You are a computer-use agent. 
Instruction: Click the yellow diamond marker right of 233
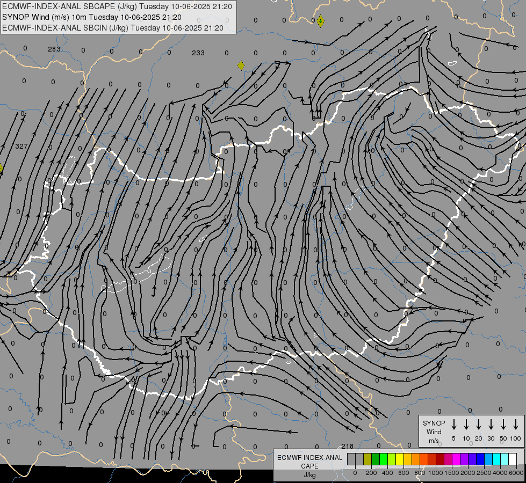pos(241,65)
